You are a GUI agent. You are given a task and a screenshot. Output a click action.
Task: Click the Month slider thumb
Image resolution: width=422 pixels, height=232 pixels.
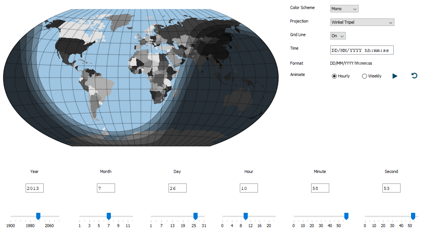coord(109,216)
